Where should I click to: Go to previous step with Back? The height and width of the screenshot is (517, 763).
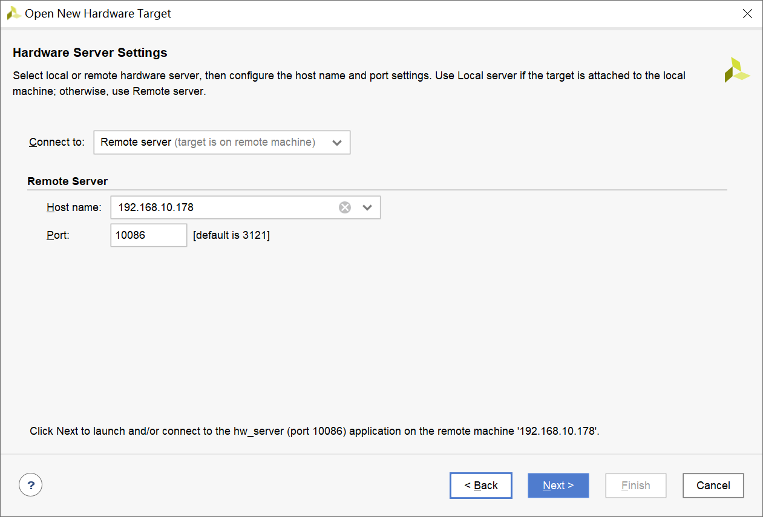tap(480, 485)
